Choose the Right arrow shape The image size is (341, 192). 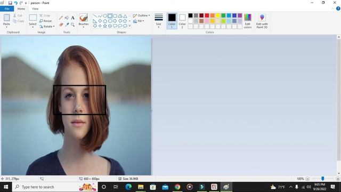click(x=115, y=21)
